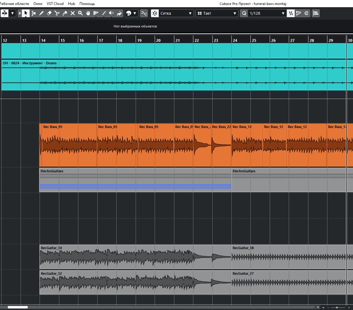
Task: Open zoom presets dropdown triangle
Action: pyautogui.click(x=323, y=308)
